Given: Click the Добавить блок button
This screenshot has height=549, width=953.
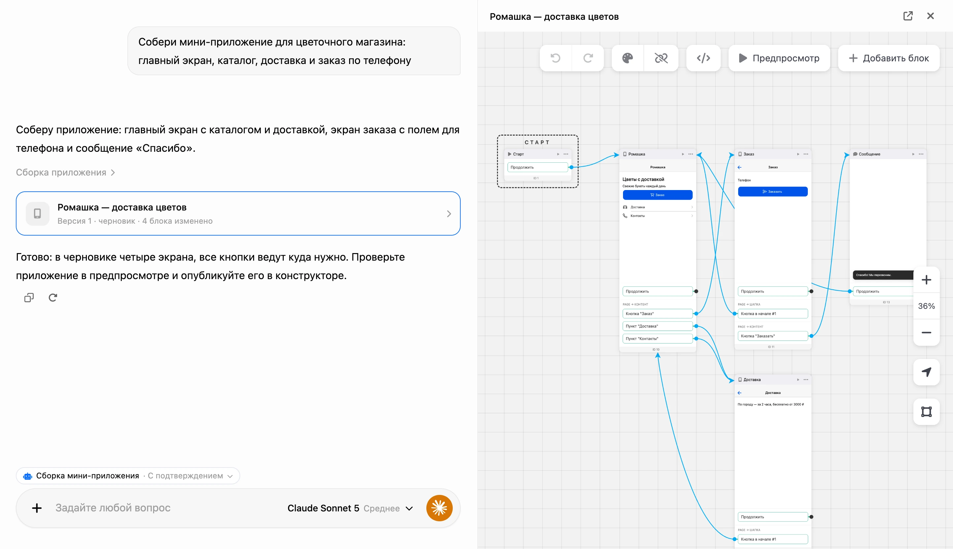Looking at the screenshot, I should (x=889, y=58).
